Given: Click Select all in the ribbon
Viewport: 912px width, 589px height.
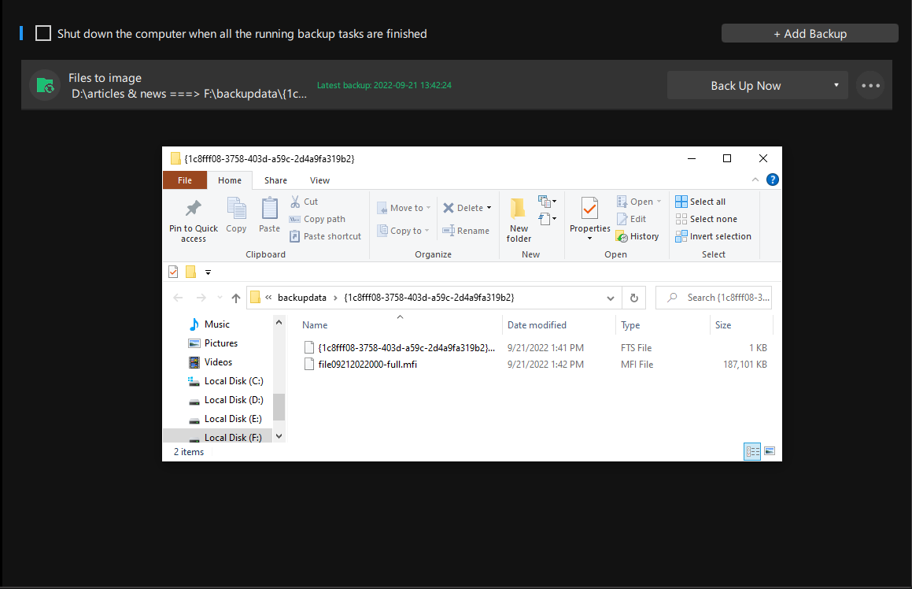Looking at the screenshot, I should [x=700, y=202].
